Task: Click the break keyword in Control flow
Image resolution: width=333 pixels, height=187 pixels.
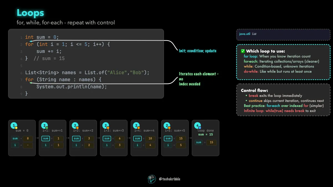Action: coord(253,96)
